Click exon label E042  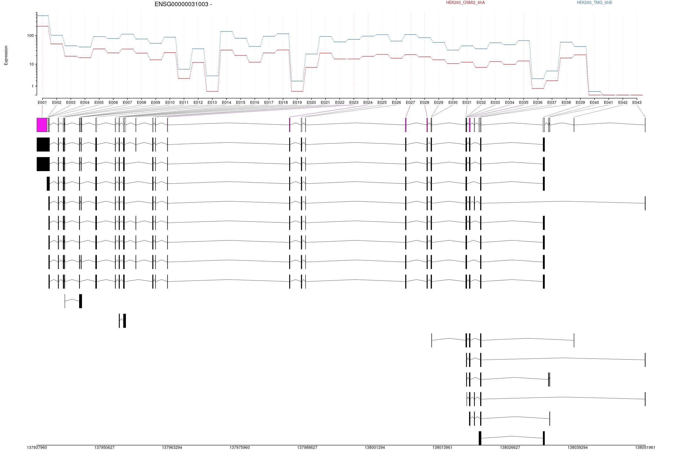tap(623, 103)
